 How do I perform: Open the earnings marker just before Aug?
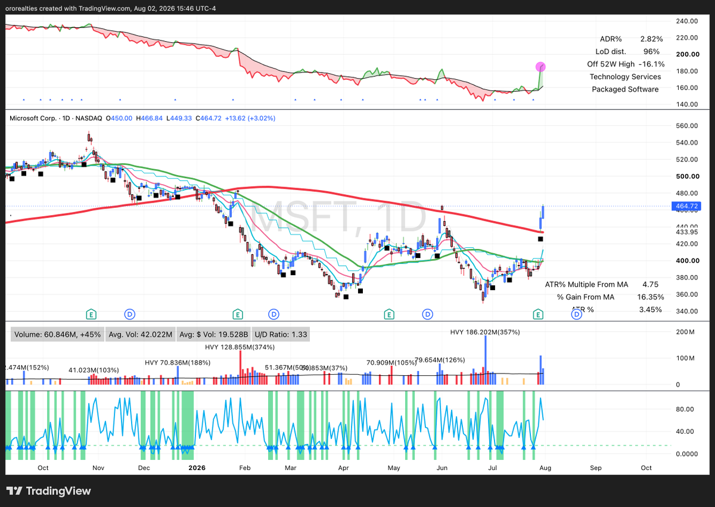538,313
